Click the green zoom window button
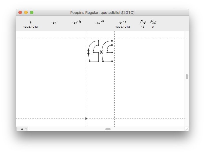The image size is (205, 154). [32, 12]
